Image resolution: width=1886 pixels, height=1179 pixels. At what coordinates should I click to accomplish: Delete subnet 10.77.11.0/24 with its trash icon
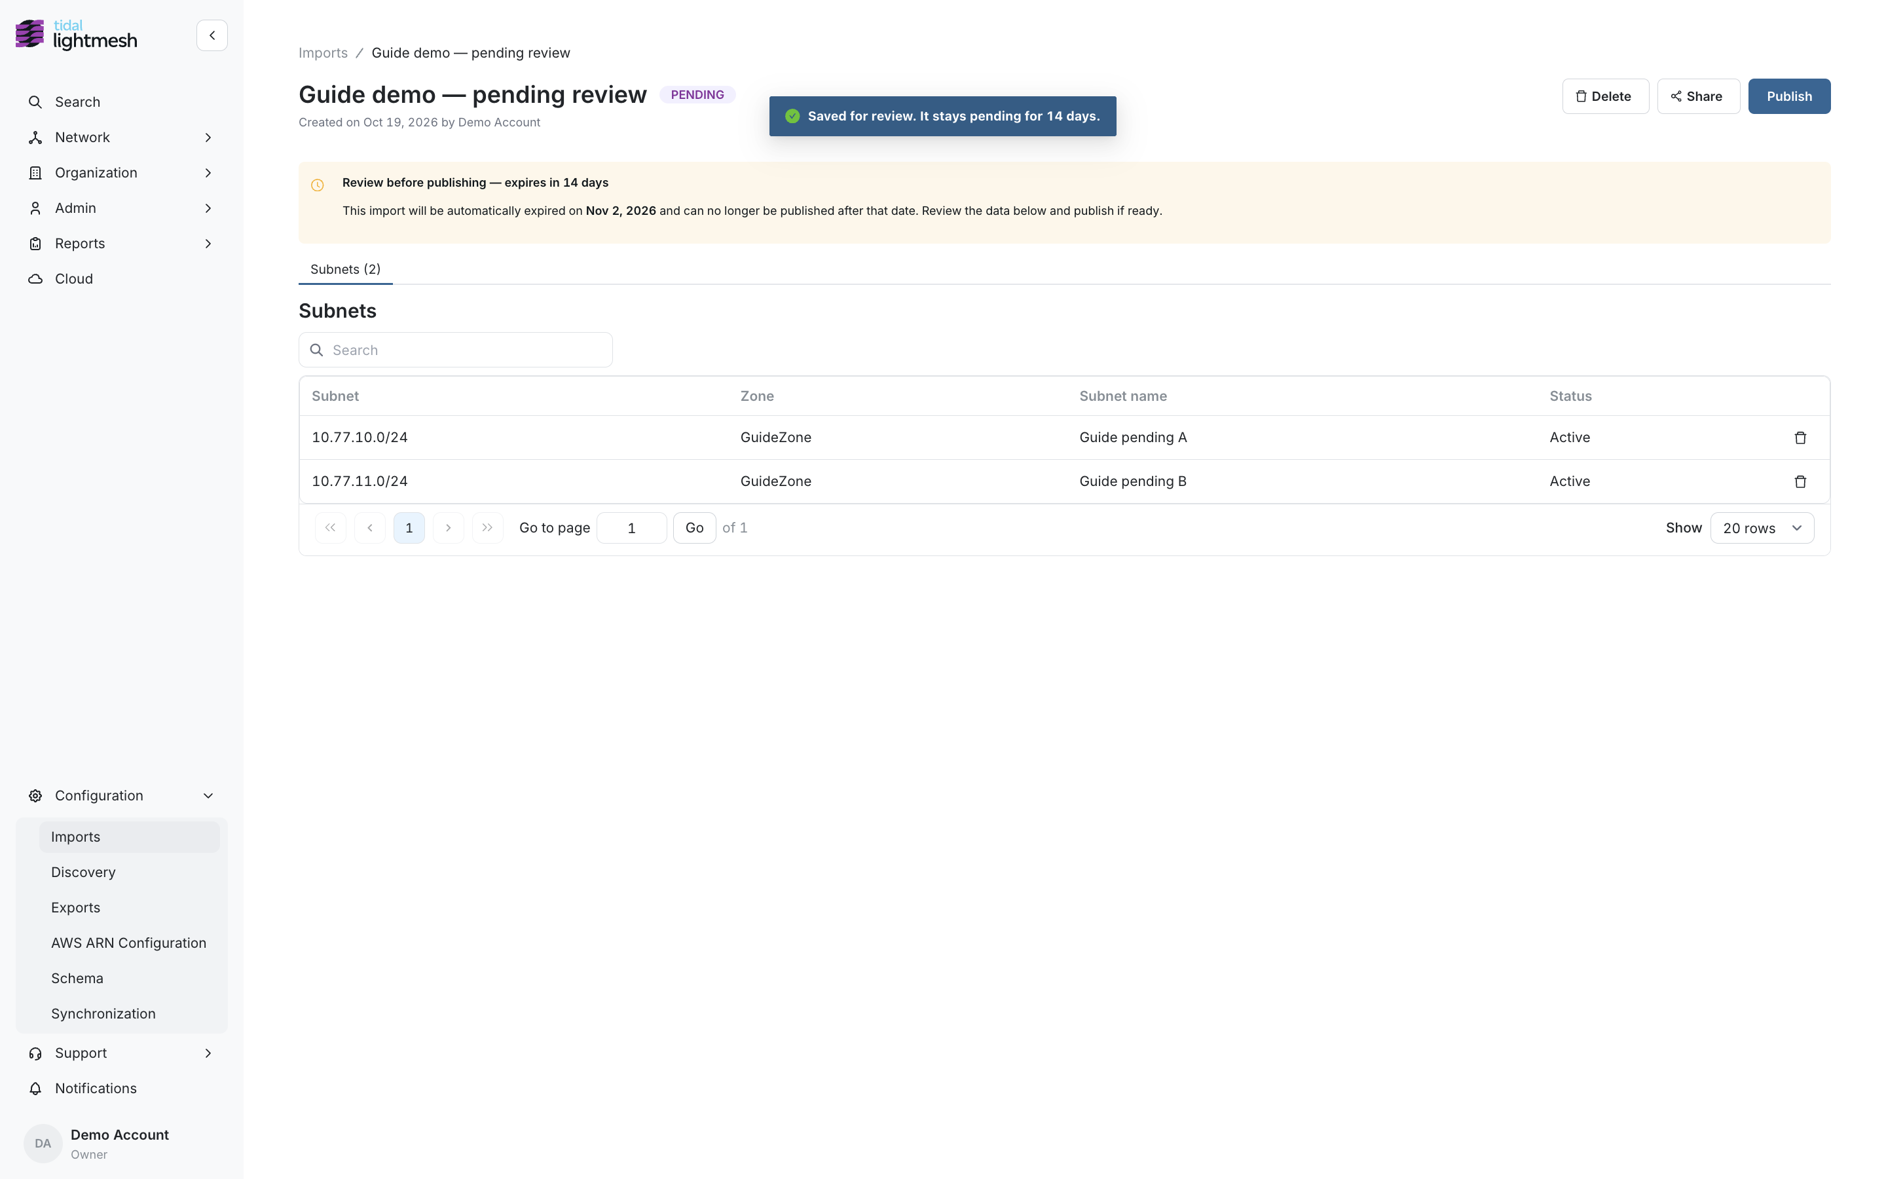point(1800,481)
